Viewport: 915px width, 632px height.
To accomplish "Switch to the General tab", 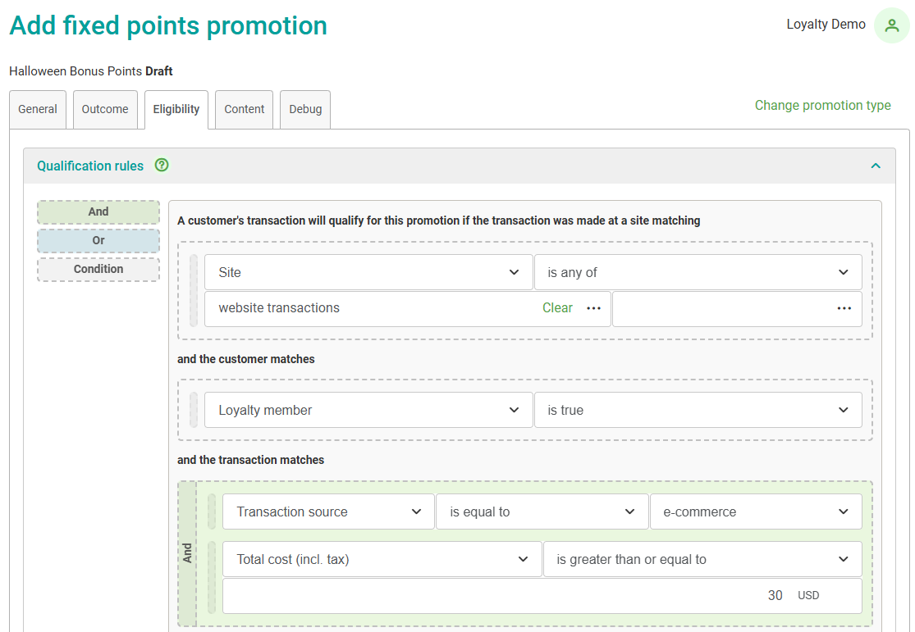I will [38, 109].
